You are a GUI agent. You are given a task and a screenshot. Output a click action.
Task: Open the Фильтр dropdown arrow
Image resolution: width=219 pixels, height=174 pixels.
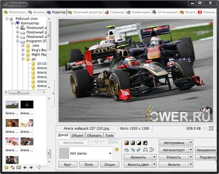tap(191, 165)
